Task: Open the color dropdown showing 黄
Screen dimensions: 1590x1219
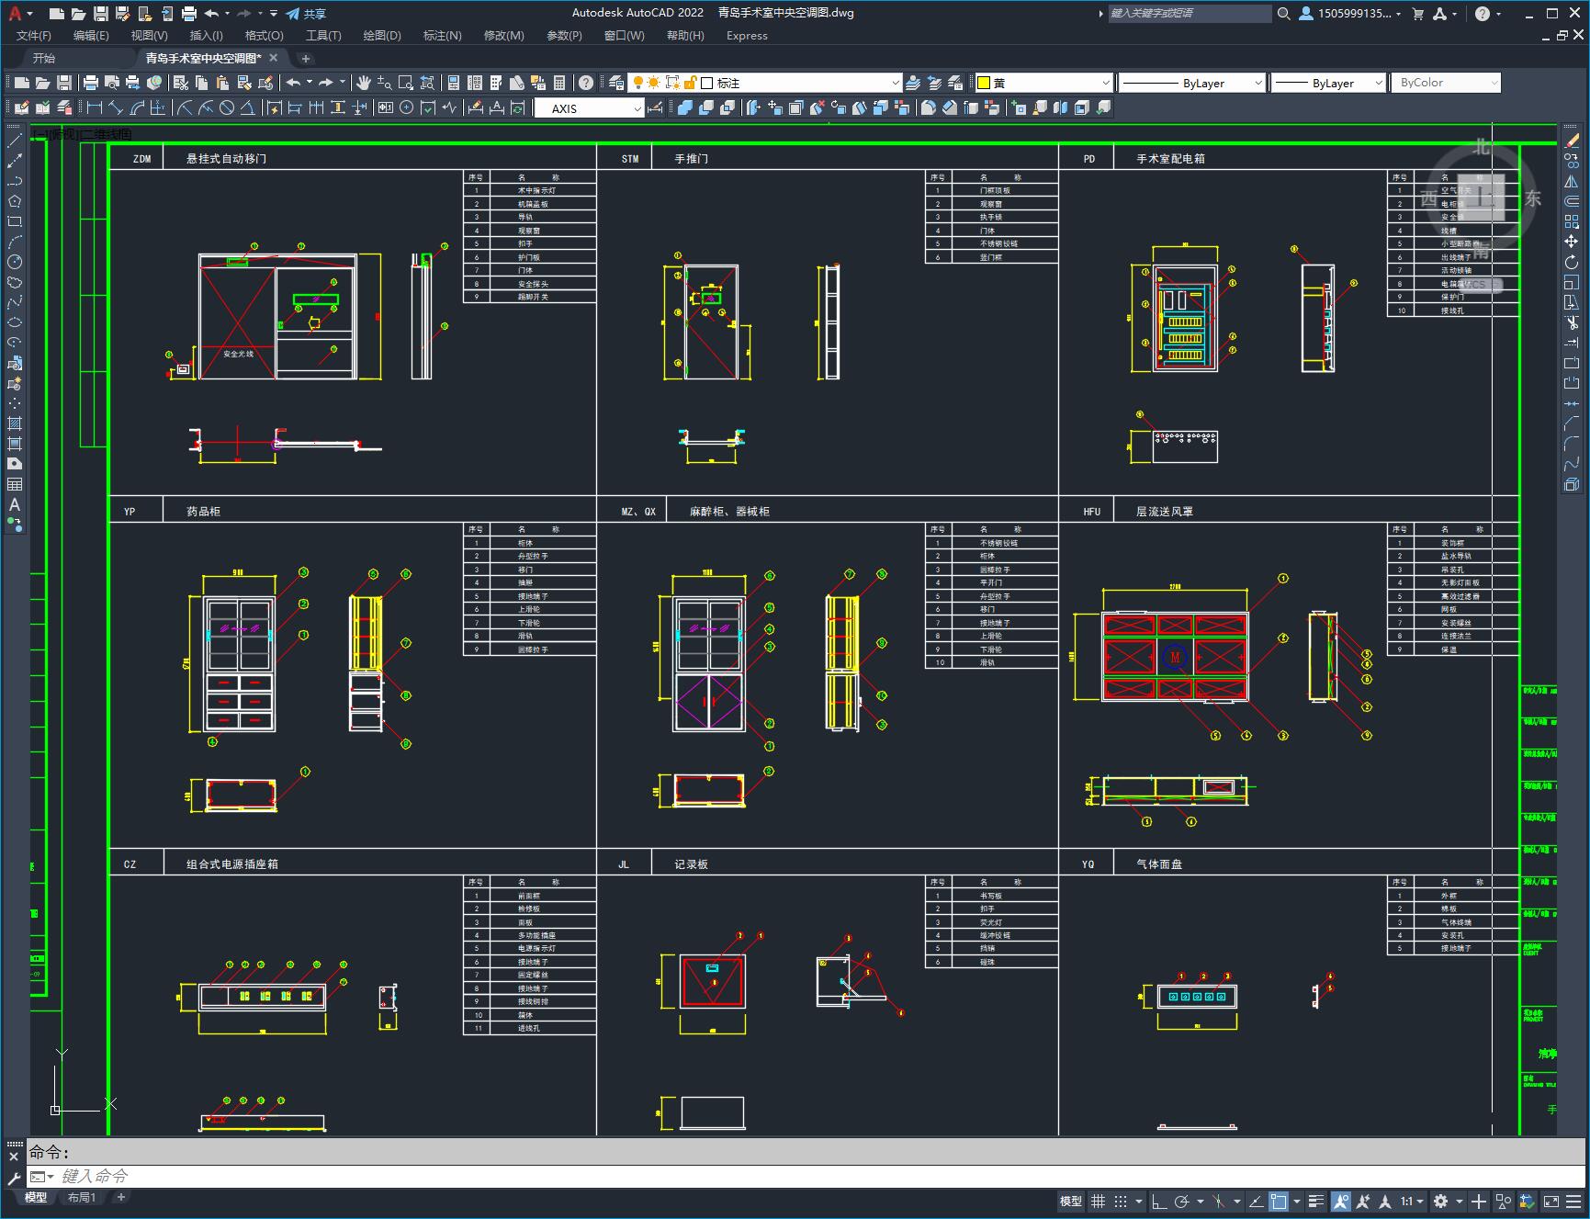Action: (1043, 83)
